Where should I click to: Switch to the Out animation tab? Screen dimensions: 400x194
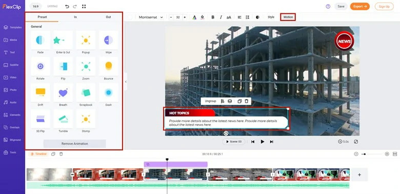click(108, 17)
